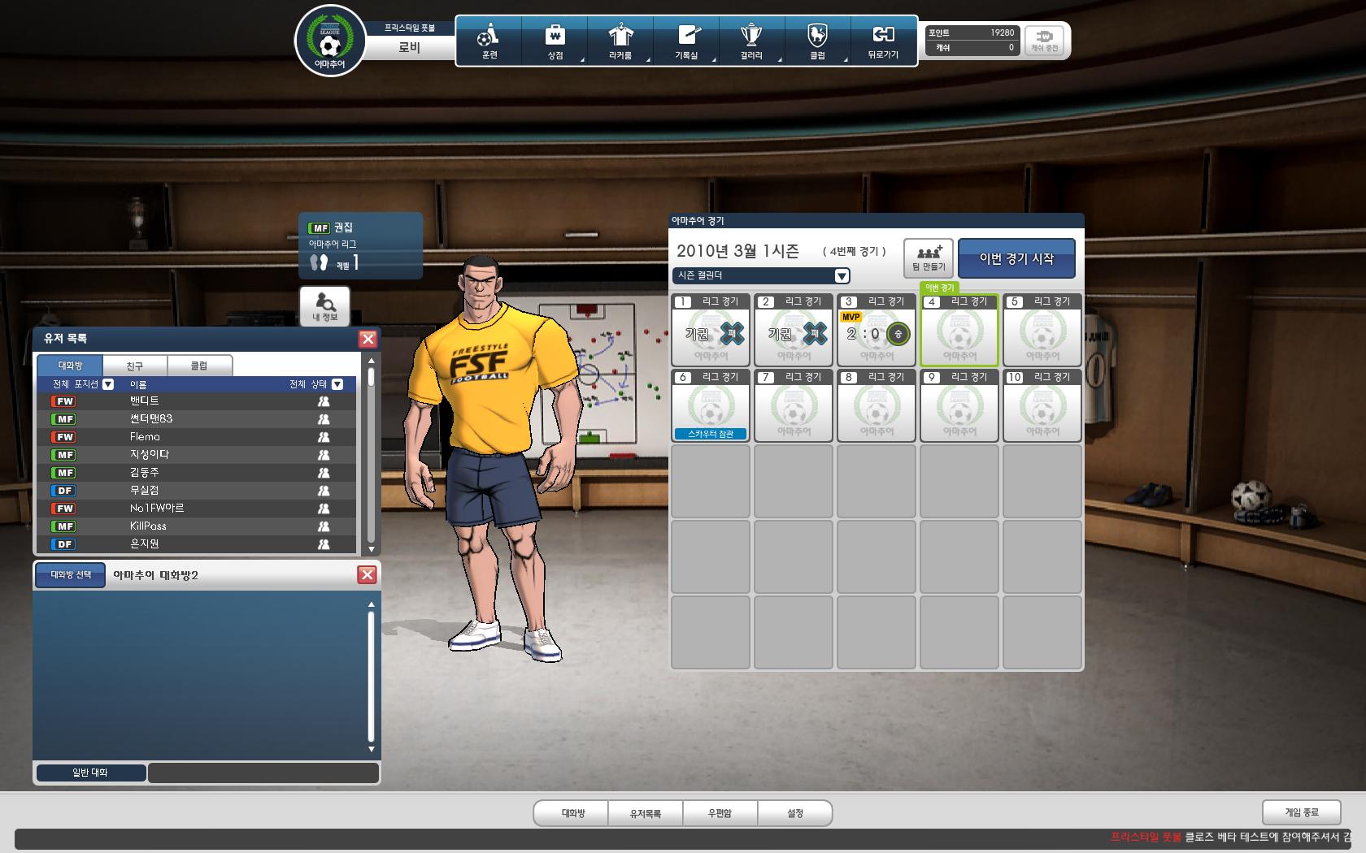
Task: Open 내 정보 player info icon
Action: pos(324,306)
